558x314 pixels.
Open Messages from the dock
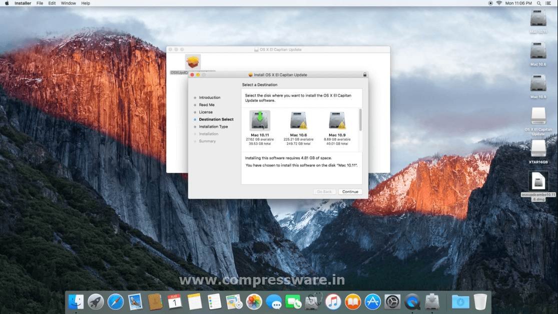point(274,302)
